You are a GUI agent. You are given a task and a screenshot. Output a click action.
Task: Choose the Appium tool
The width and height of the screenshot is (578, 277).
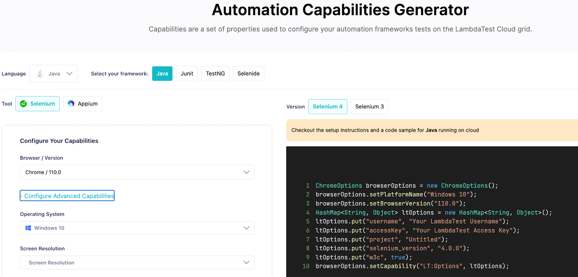click(83, 104)
